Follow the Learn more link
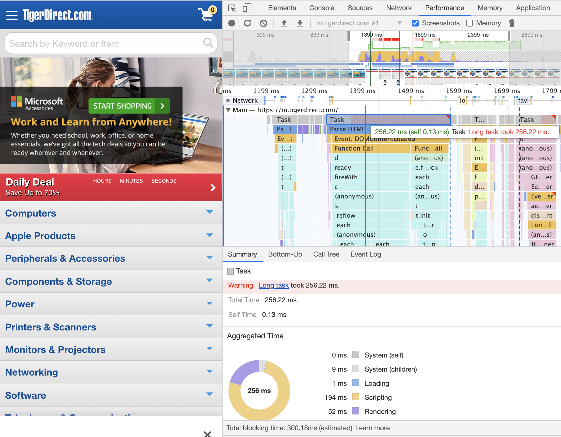Image resolution: width=561 pixels, height=437 pixels. pos(372,428)
